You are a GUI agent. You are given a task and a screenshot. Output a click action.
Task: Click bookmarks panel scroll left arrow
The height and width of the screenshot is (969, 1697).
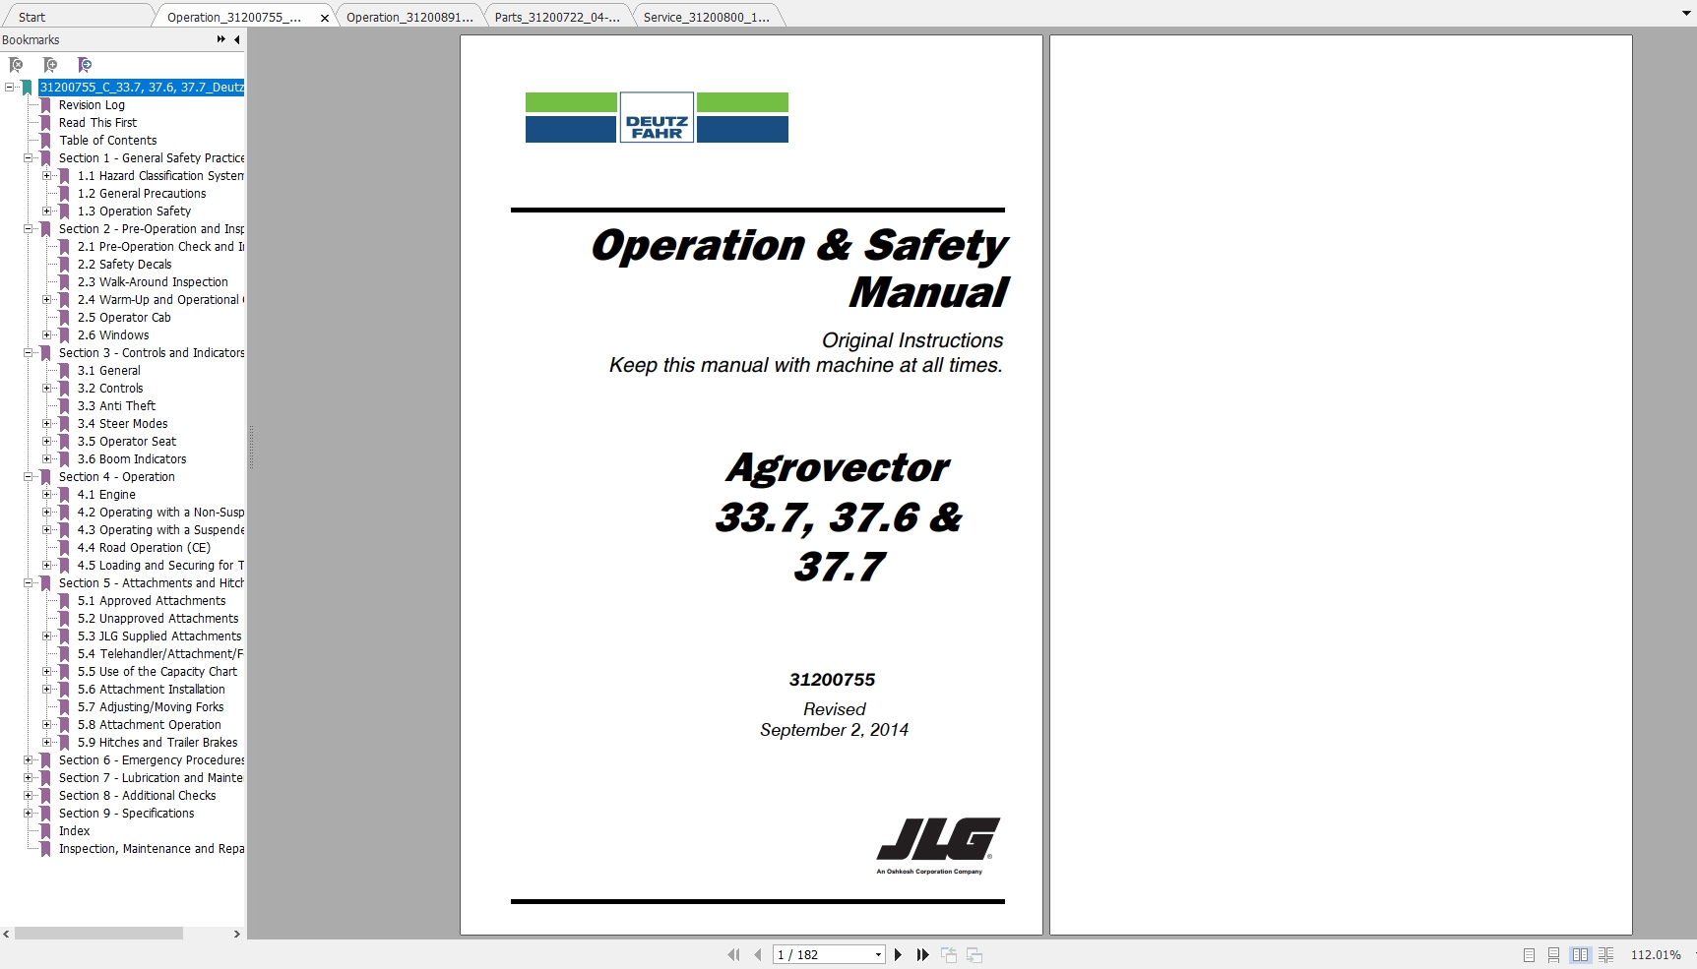tap(7, 934)
